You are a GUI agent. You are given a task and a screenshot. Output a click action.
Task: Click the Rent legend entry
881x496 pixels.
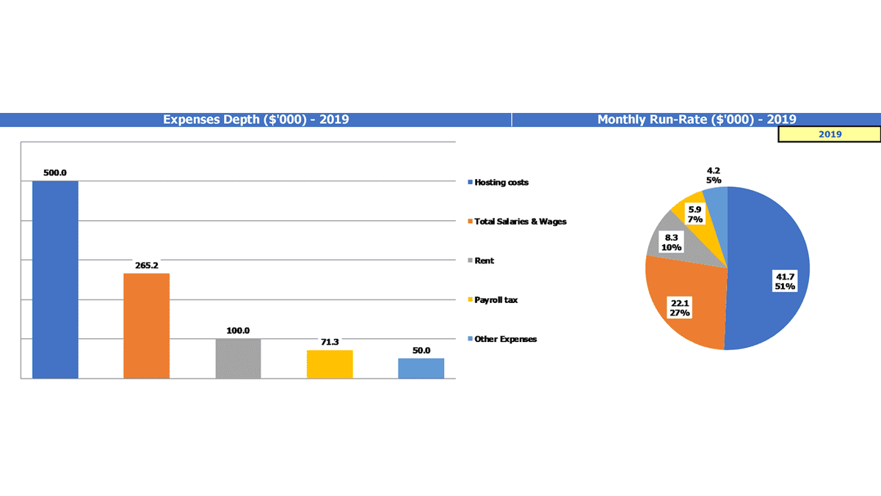point(481,260)
